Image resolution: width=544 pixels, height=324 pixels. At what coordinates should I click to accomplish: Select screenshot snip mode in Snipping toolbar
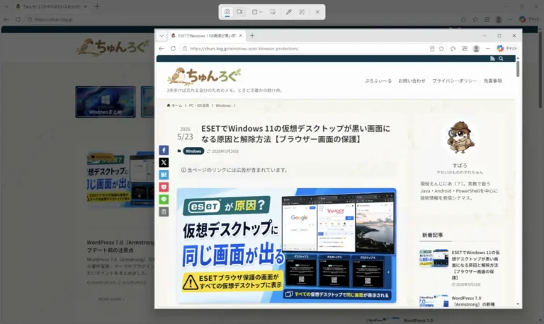(227, 12)
